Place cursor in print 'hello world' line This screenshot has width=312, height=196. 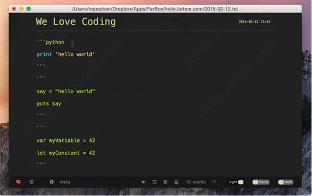[x=66, y=54]
